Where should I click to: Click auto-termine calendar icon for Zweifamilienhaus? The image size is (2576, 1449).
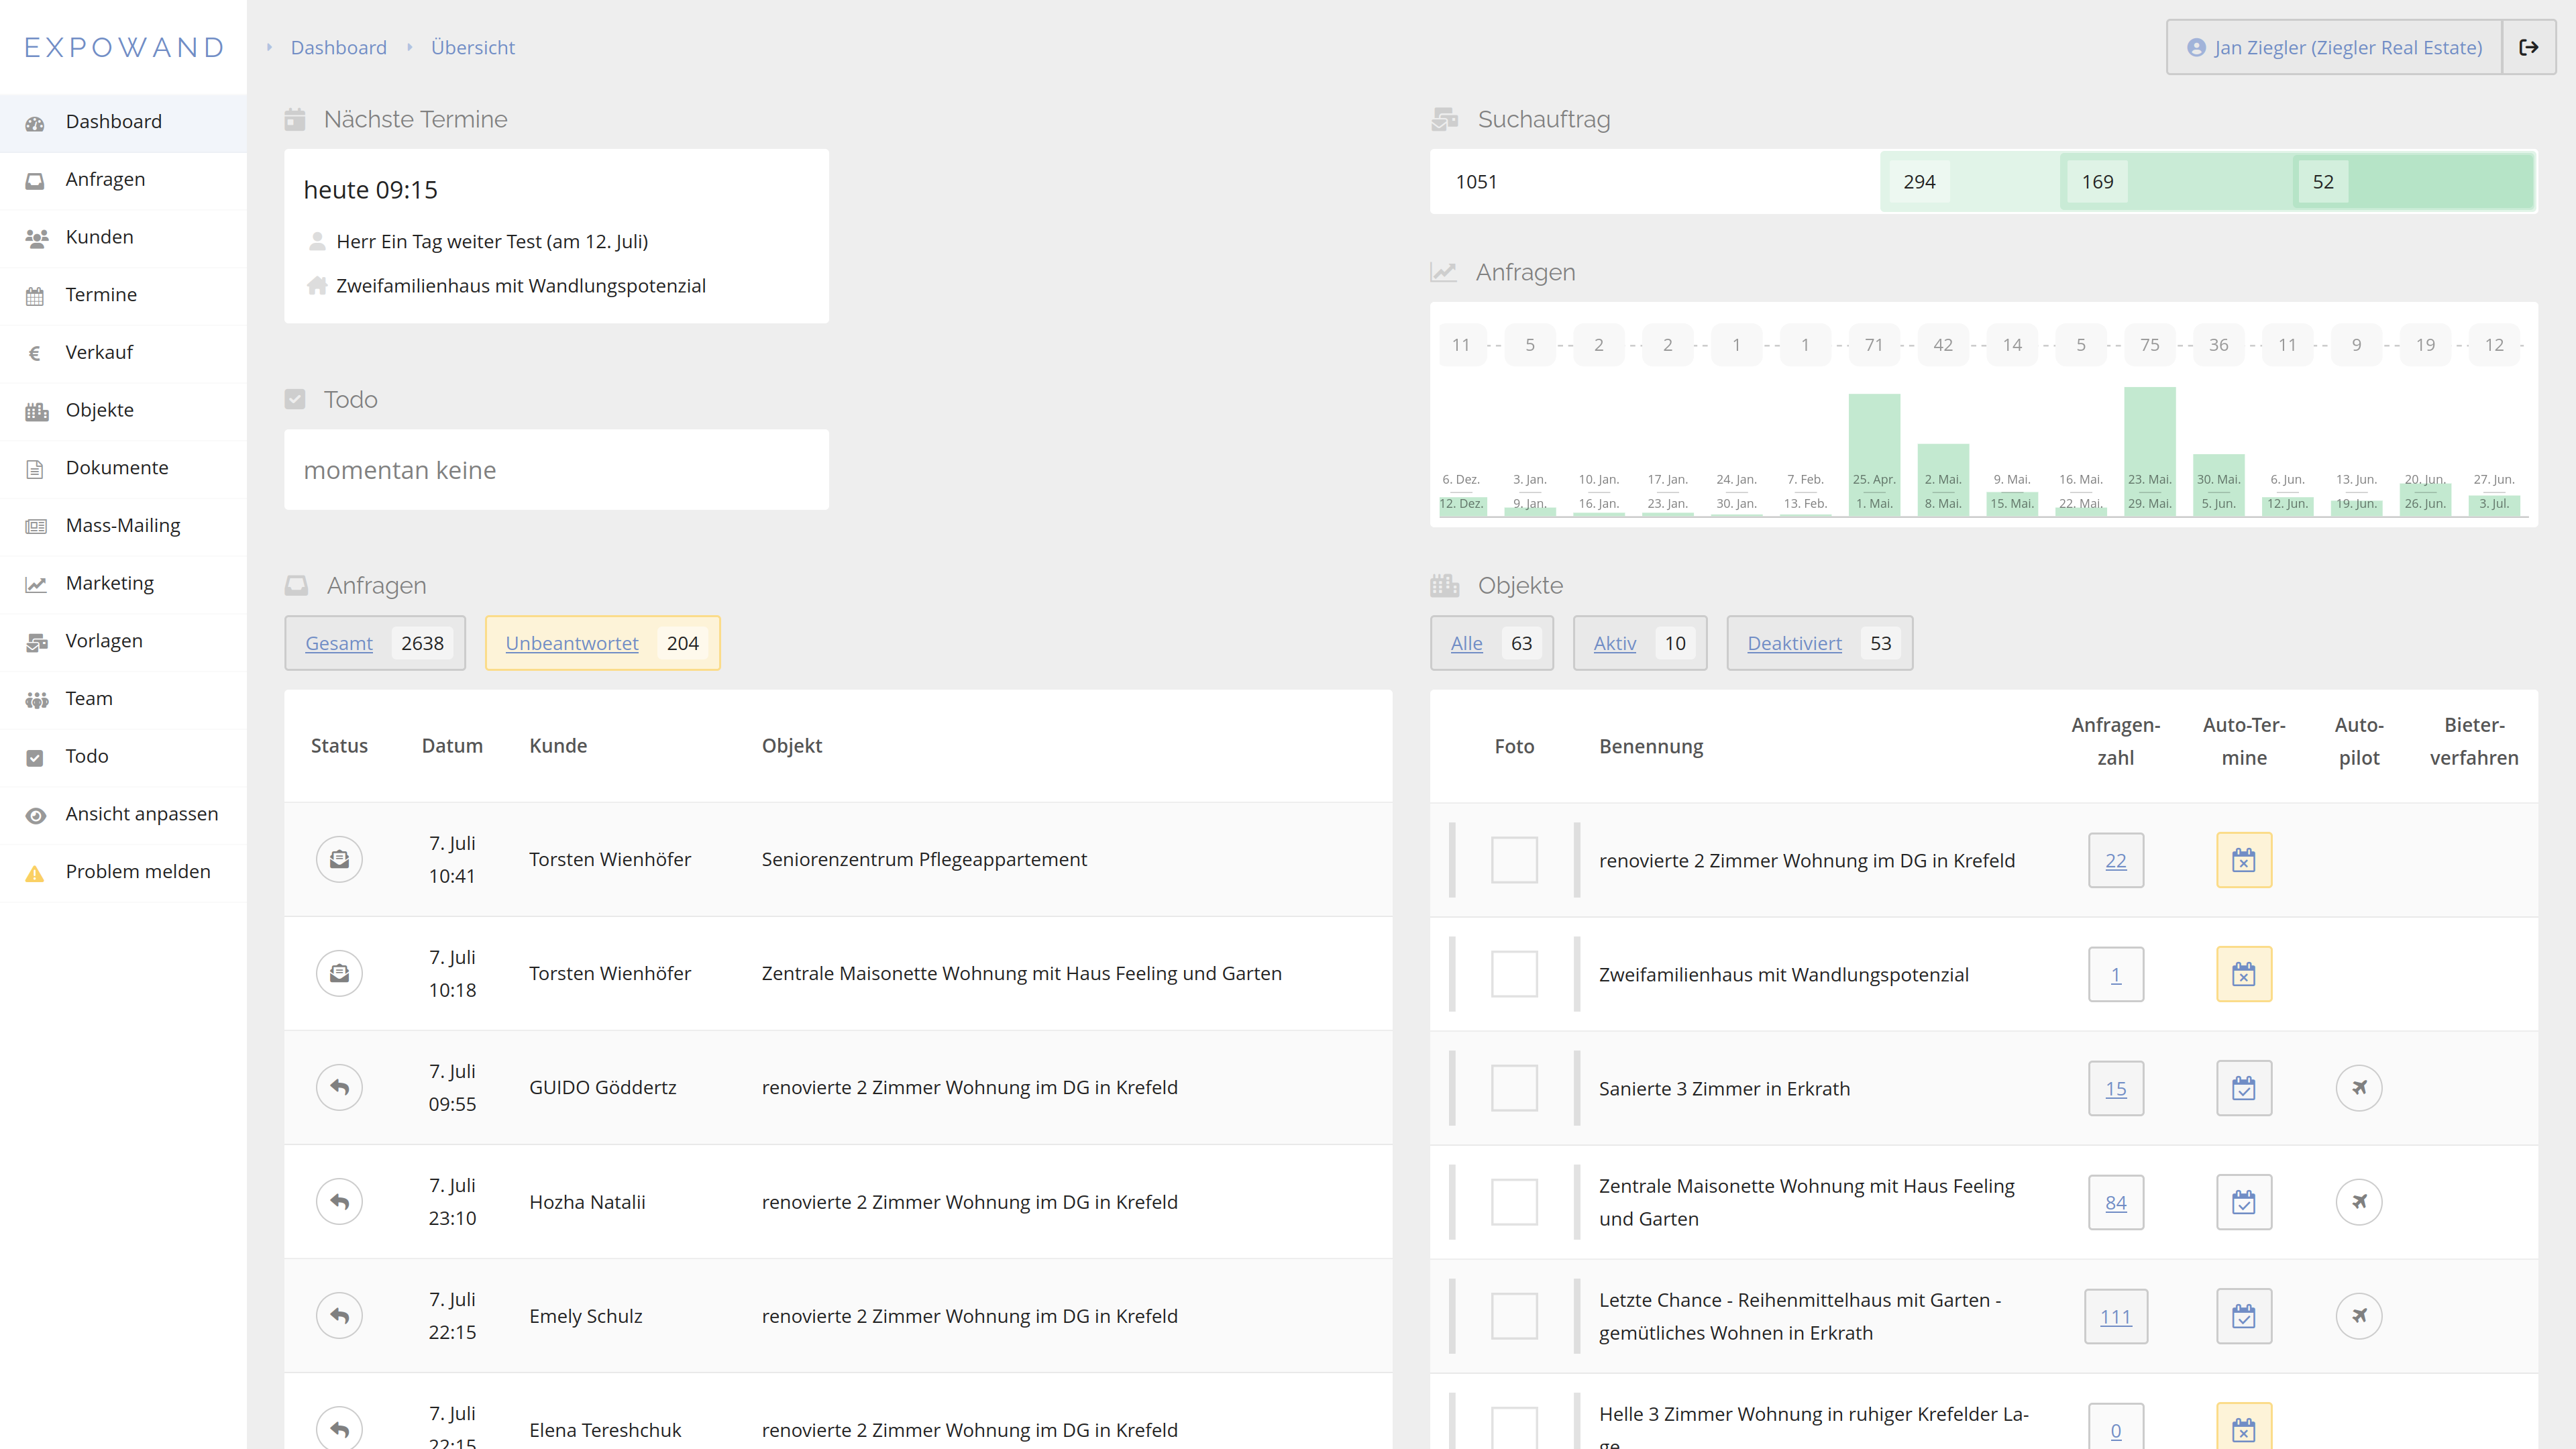coord(2243,974)
